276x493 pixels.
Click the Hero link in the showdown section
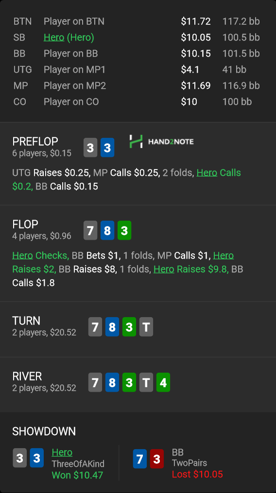pyautogui.click(x=62, y=452)
